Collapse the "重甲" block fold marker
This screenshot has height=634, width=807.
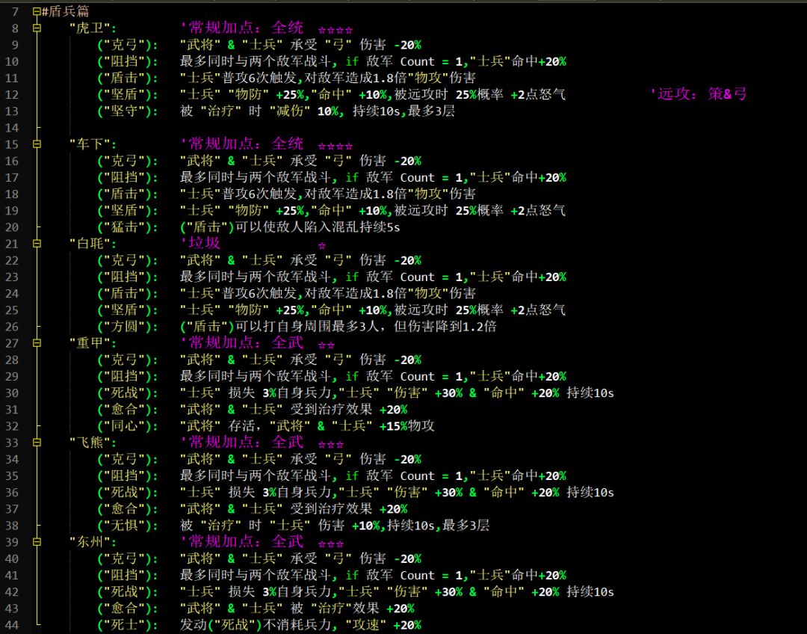(x=37, y=343)
